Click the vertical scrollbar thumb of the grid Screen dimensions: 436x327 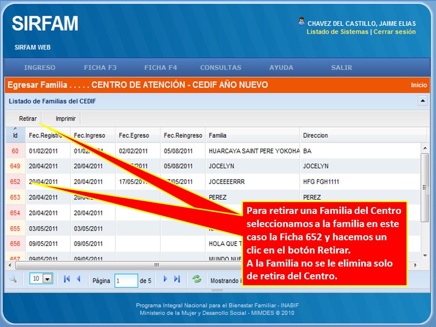pos(425,188)
